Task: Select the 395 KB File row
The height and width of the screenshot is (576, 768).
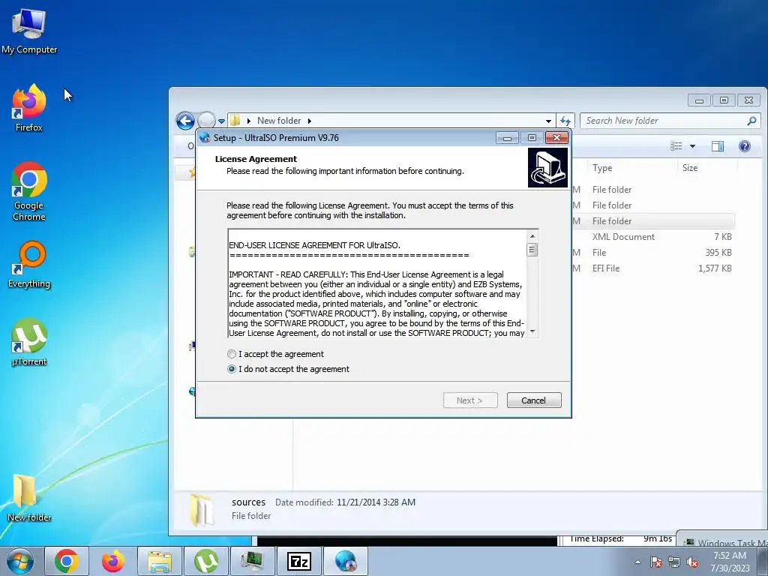Action: click(x=653, y=253)
